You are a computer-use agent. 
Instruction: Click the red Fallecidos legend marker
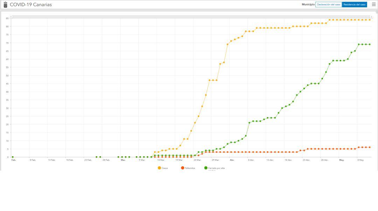click(x=182, y=168)
